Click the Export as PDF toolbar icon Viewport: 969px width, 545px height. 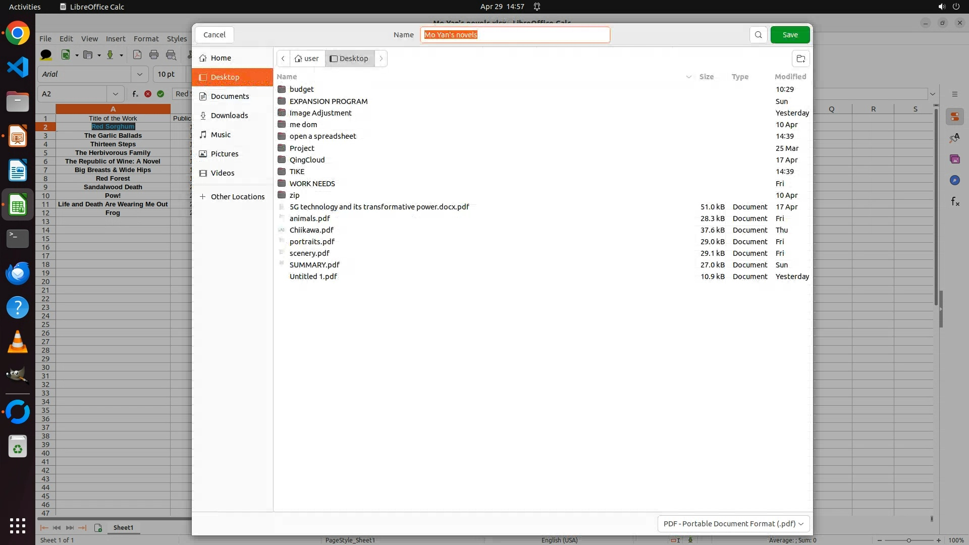[137, 55]
